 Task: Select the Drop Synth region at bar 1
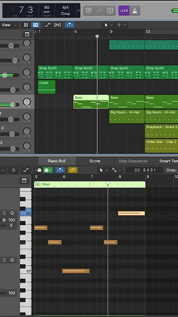point(55,72)
